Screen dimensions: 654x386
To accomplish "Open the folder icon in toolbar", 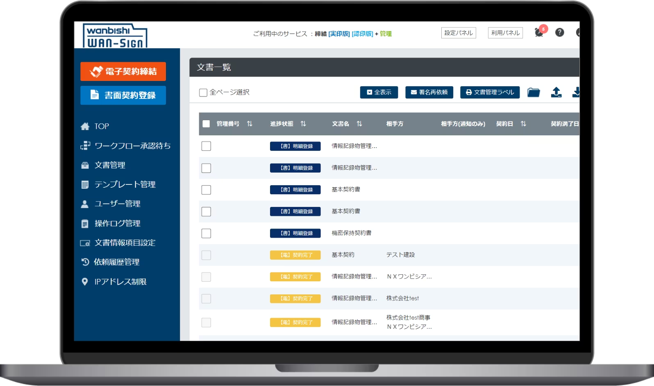I will [533, 92].
